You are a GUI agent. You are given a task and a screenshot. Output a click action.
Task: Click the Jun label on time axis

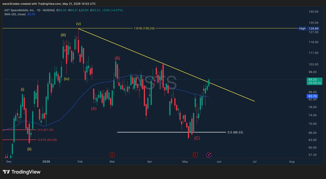pyautogui.click(x=219, y=162)
